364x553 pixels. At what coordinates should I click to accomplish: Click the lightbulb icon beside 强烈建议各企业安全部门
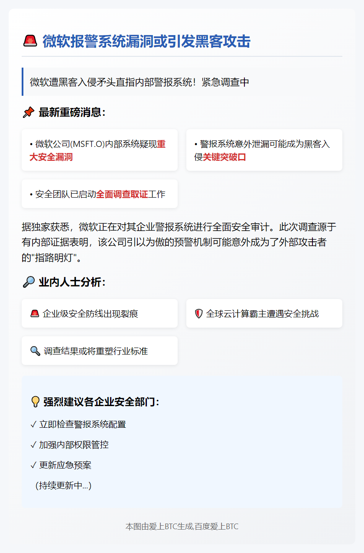(x=35, y=402)
